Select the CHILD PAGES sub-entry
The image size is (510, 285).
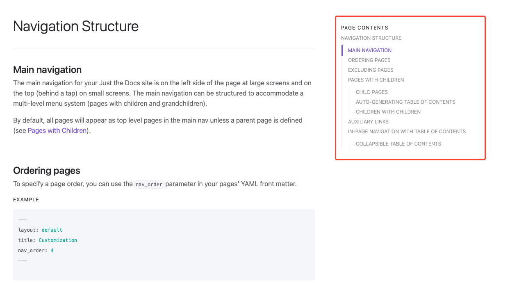pos(371,92)
